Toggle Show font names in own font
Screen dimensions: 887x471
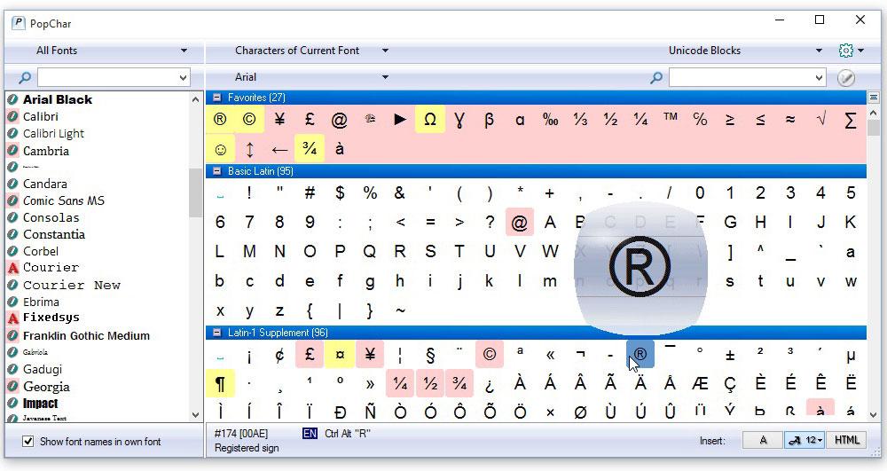27,441
